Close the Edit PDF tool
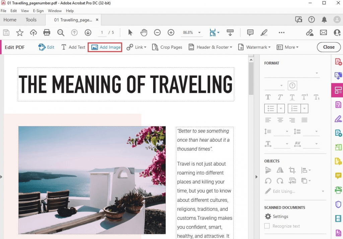The height and width of the screenshot is (239, 343). coord(328,47)
